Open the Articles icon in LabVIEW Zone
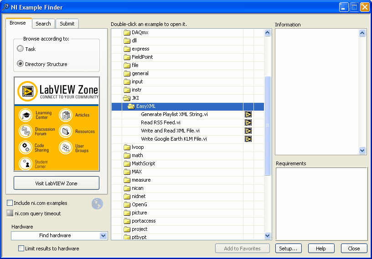The width and height of the screenshot is (372, 259). pyautogui.click(x=66, y=115)
